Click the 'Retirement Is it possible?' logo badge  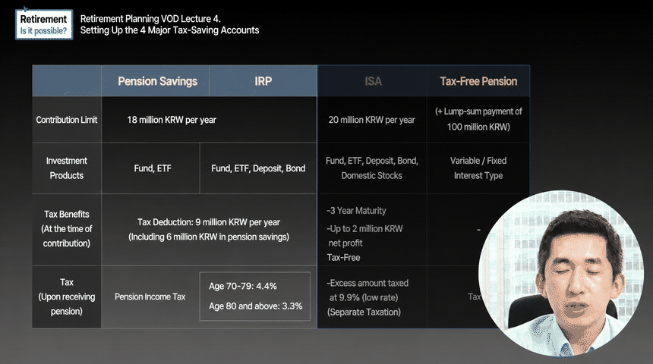click(x=44, y=24)
